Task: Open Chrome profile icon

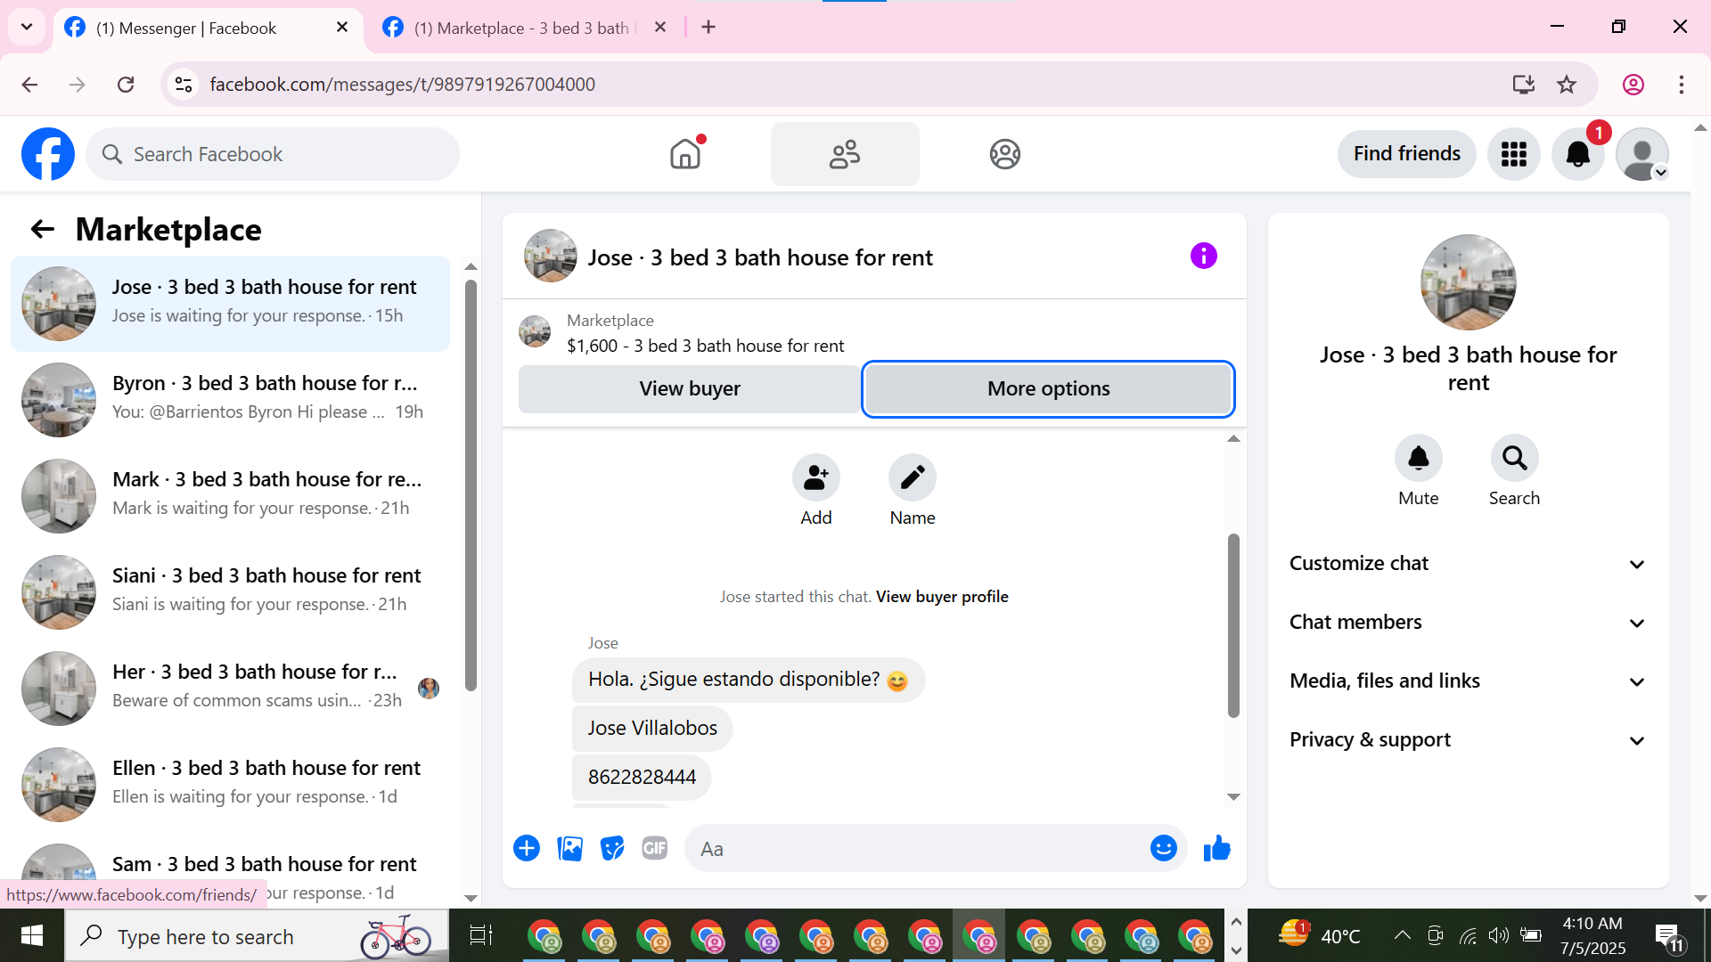Action: click(x=1633, y=85)
